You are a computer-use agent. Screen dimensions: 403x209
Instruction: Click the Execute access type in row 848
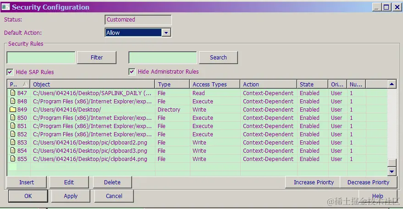203,101
